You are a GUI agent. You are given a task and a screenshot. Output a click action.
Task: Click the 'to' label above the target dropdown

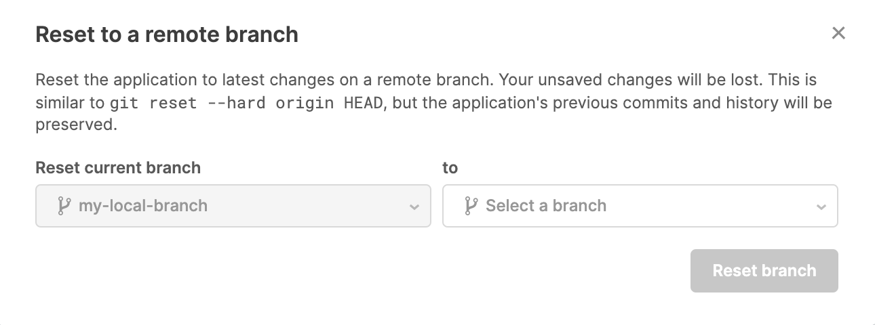(x=450, y=167)
